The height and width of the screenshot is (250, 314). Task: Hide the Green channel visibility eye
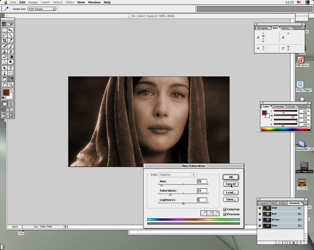[260, 220]
